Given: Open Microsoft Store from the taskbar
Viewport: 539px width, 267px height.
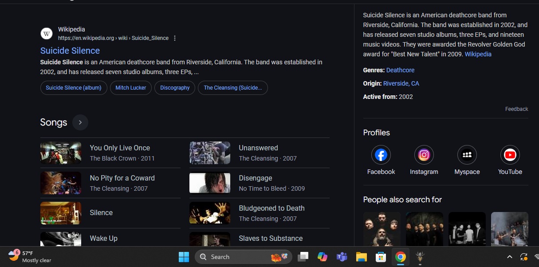Looking at the screenshot, I should [381, 257].
